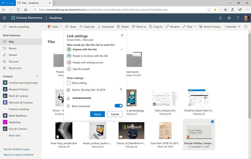Click Rename in the command bar
Image resolution: width=251 pixels, height=159 pixels.
[173, 27]
